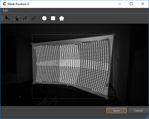Minimize the Mask Position 0 window

click(120, 4)
